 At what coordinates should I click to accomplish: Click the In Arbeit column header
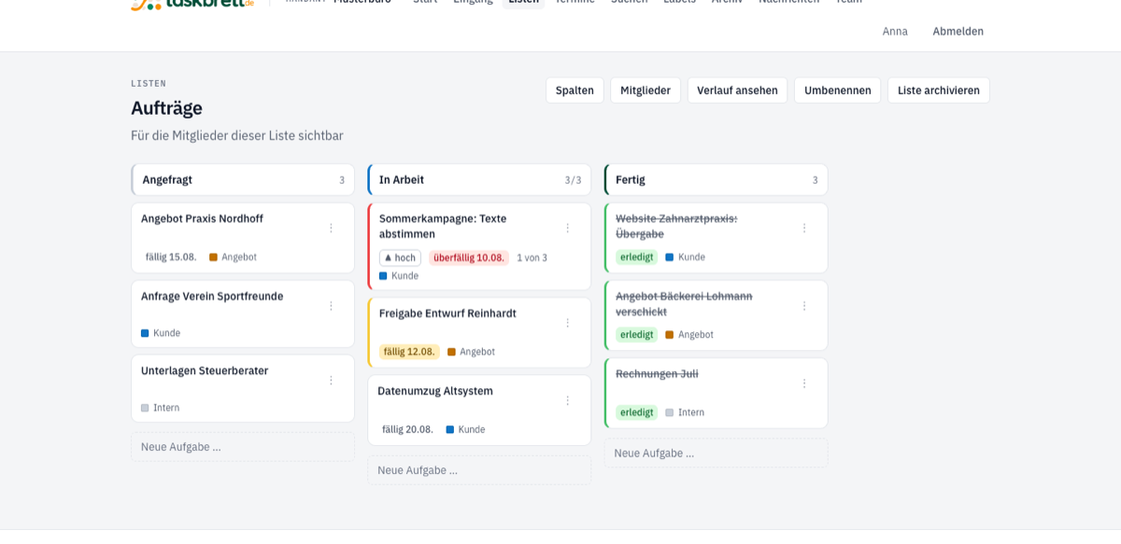[x=479, y=180]
